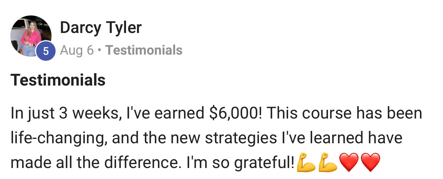Click the dot separator after Aug 6
The width and height of the screenshot is (443, 179).
point(99,51)
